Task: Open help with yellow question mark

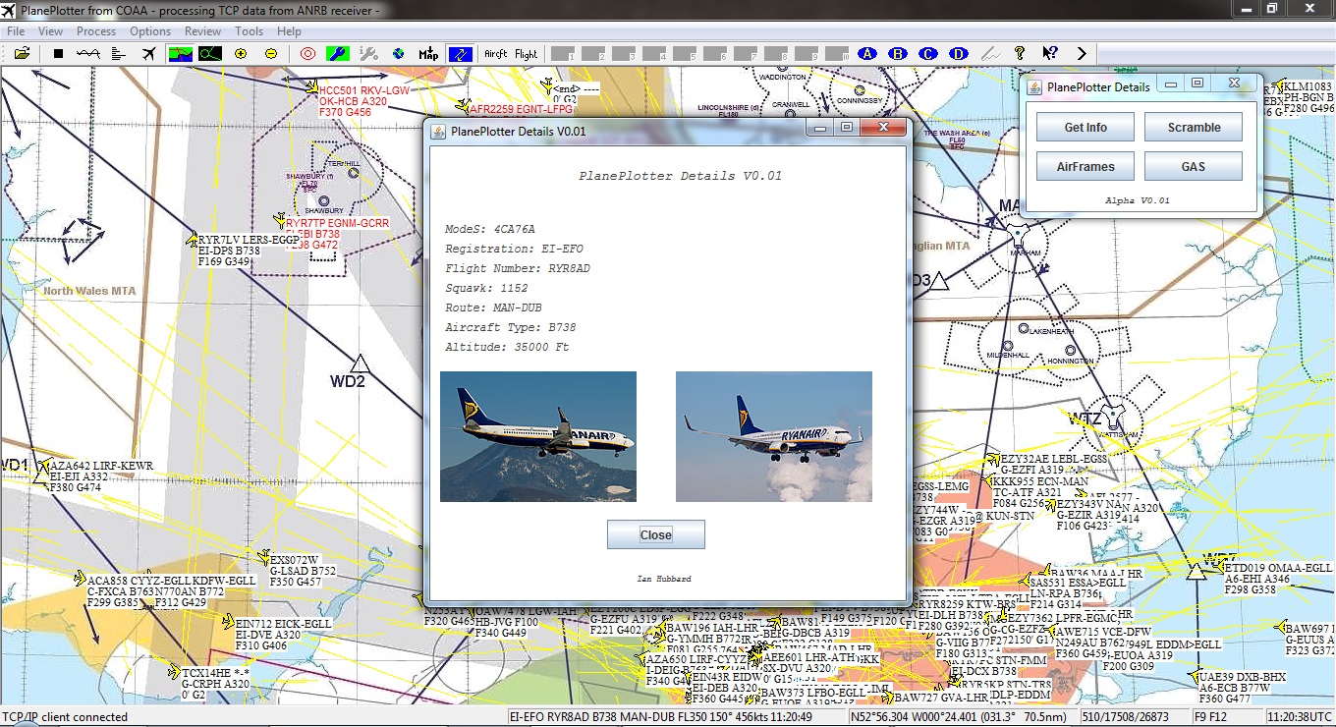Action: coord(1020,54)
